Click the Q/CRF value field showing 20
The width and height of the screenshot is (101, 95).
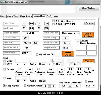(25, 38)
